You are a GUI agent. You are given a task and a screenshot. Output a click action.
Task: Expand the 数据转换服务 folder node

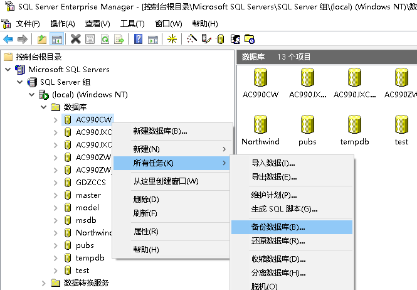coord(44,283)
